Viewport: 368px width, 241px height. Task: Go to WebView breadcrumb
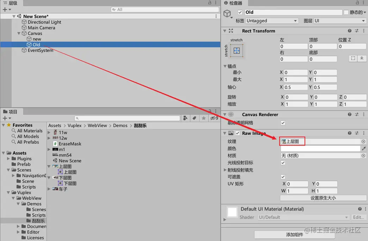click(97, 125)
